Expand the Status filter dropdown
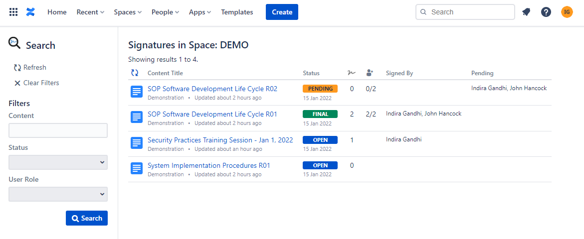The width and height of the screenshot is (584, 239). pyautogui.click(x=58, y=162)
